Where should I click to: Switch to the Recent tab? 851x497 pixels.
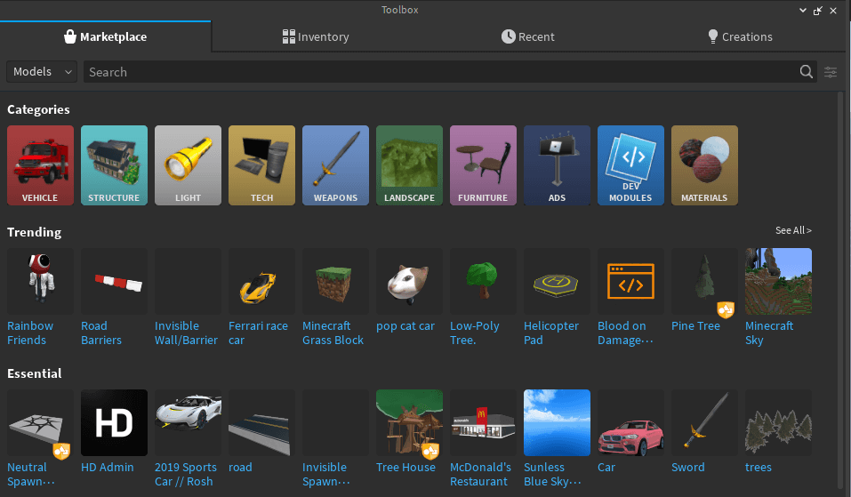pos(527,36)
